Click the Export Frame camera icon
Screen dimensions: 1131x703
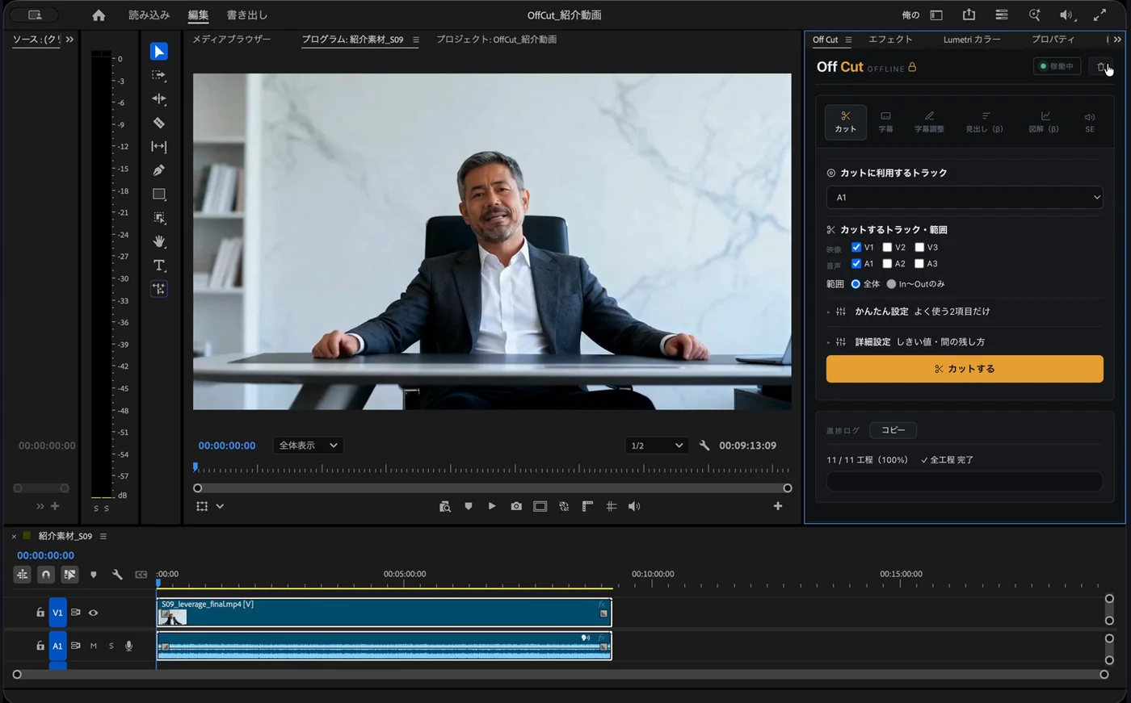516,506
